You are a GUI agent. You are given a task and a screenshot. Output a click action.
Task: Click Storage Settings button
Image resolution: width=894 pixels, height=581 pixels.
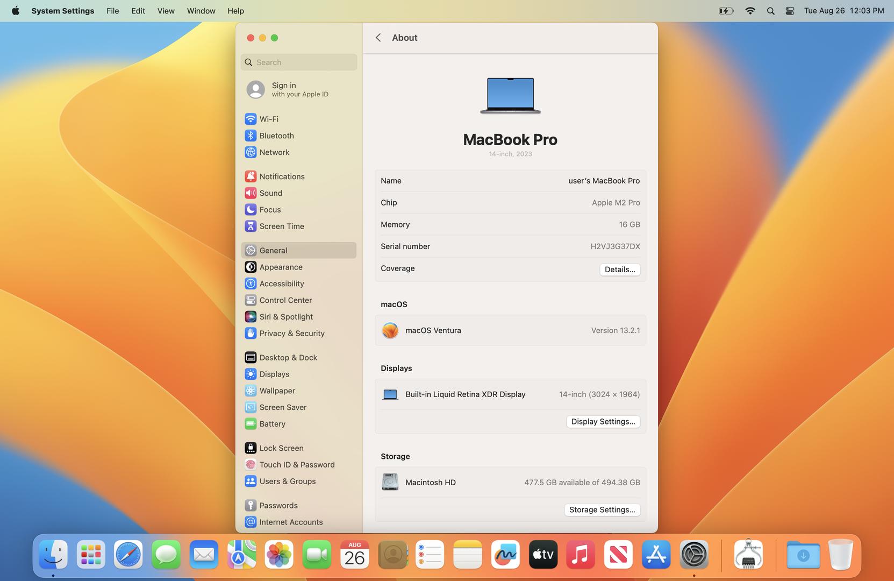(x=602, y=510)
